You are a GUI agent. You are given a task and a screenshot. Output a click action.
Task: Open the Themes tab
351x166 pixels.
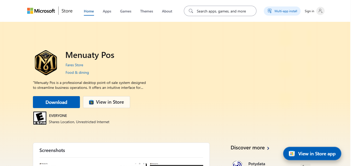click(147, 11)
